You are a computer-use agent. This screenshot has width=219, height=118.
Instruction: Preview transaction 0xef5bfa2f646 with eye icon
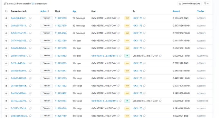(x=6, y=93)
